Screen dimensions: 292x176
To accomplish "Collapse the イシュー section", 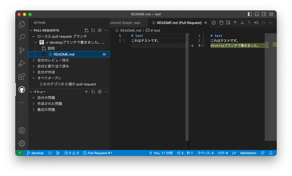I will pyautogui.click(x=31, y=92).
